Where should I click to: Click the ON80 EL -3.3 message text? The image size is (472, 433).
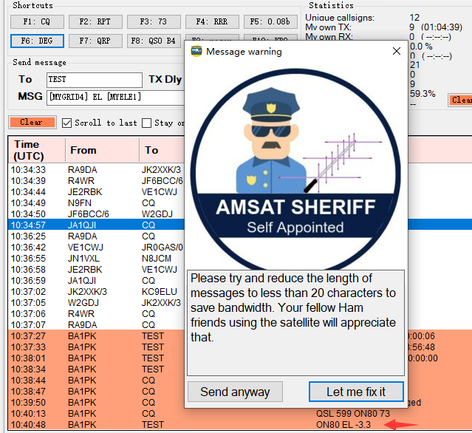343,425
